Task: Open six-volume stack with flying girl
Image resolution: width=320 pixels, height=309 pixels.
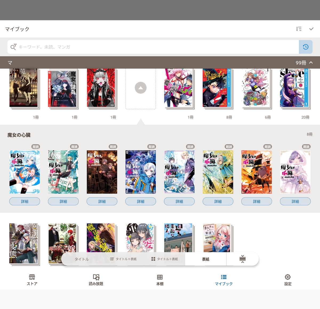Action: 257,89
